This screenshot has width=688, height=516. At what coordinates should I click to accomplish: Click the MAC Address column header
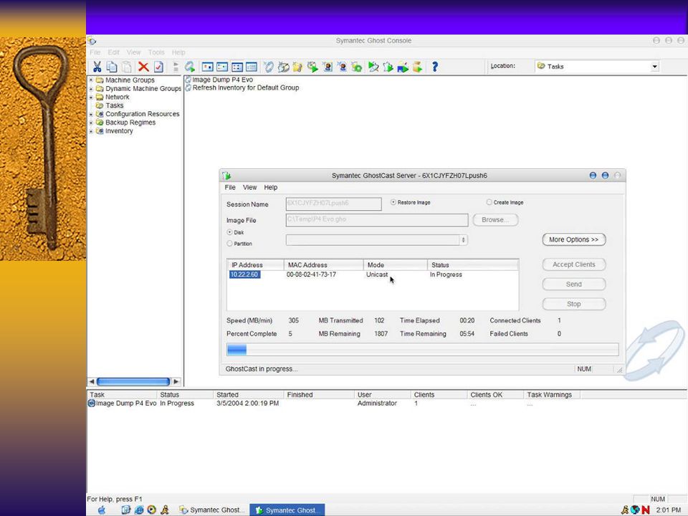(323, 265)
